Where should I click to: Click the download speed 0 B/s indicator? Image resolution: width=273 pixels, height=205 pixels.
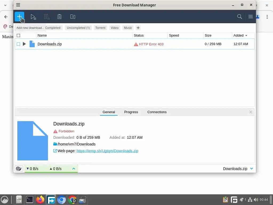tap(32, 169)
